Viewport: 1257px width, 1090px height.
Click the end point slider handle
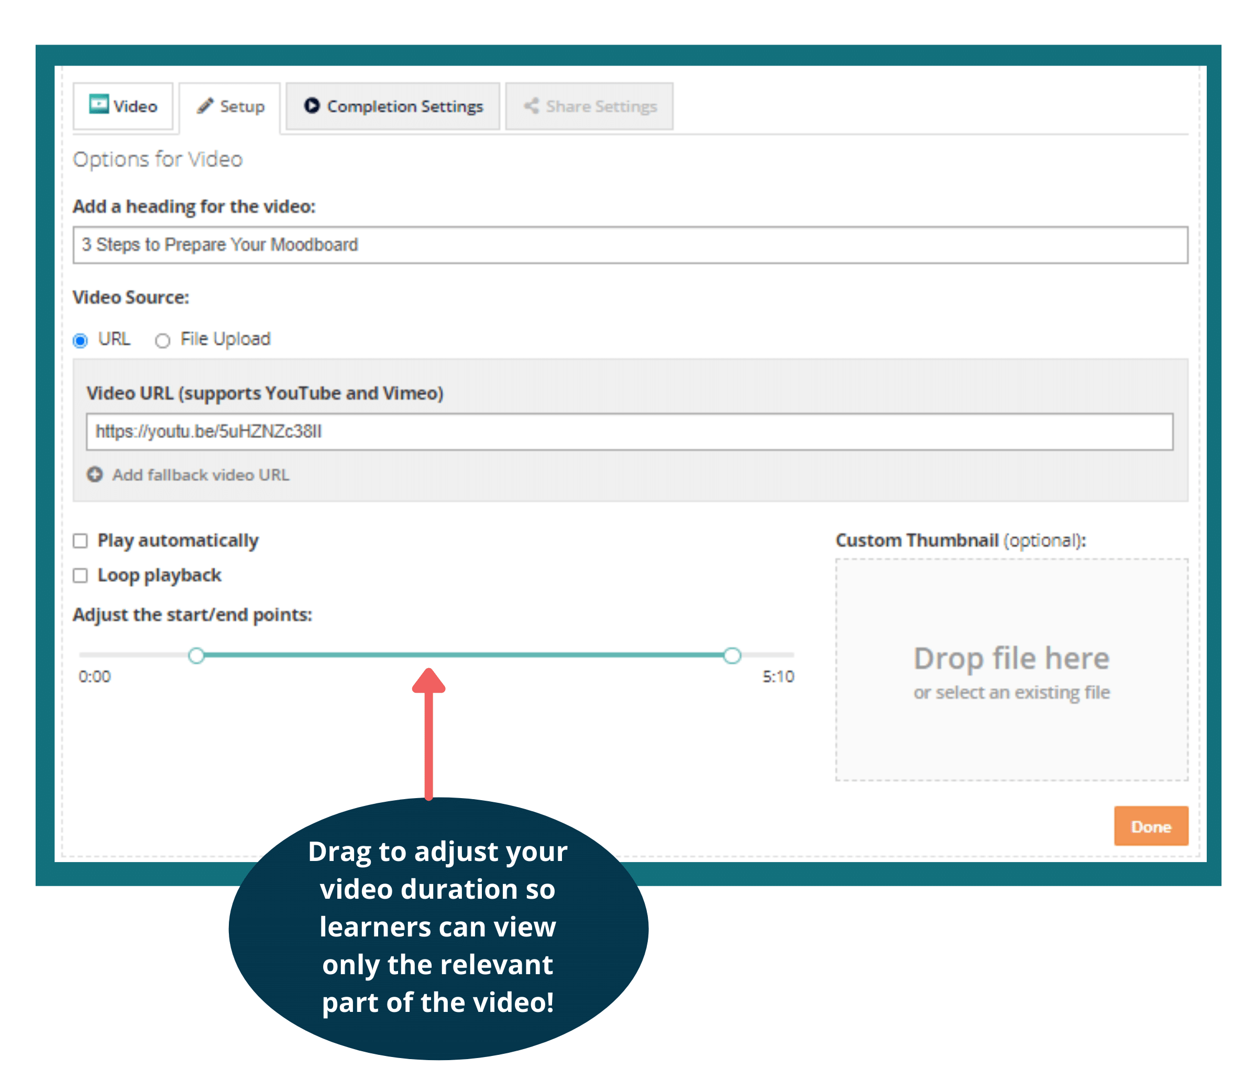[x=732, y=656]
